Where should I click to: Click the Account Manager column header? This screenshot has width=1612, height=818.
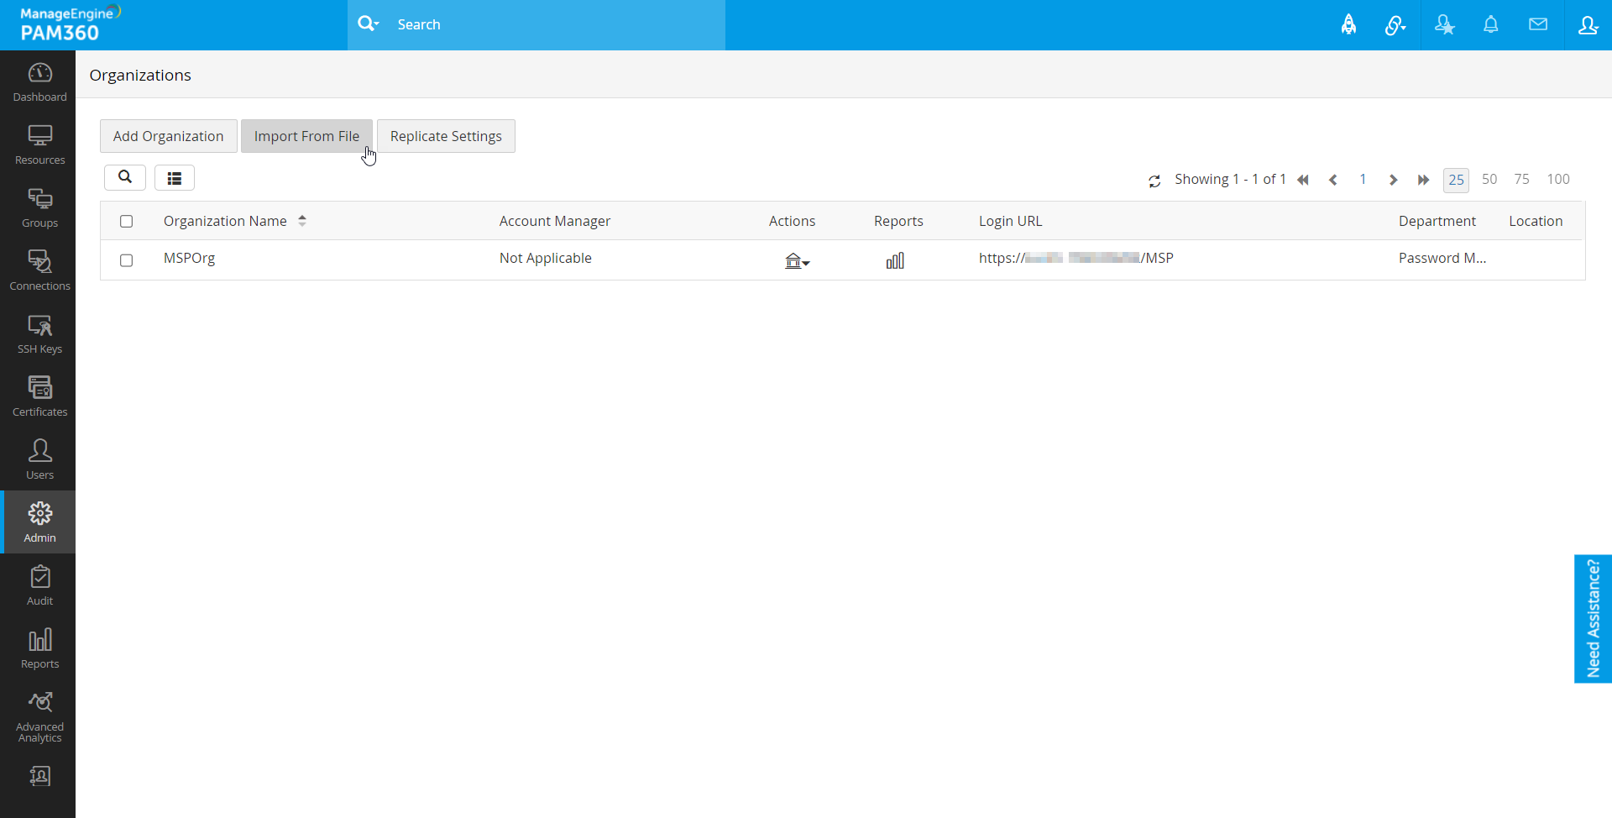(555, 221)
